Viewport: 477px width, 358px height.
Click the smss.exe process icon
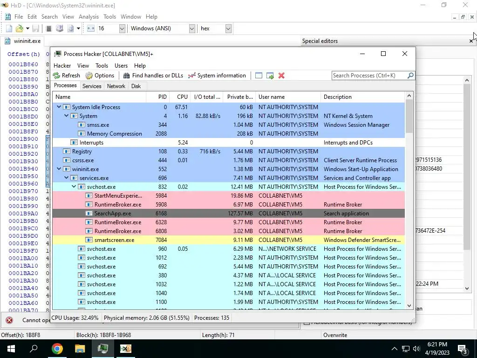click(81, 125)
